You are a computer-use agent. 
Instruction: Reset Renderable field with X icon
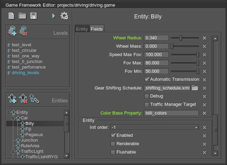click(x=204, y=144)
